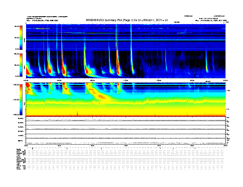Click 60.00 on the RAD1 color scale
The height and width of the screenshot is (187, 243).
pos(17,54)
